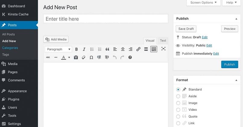Open Categories submenu item
The height and width of the screenshot is (127, 243).
click(x=10, y=48)
